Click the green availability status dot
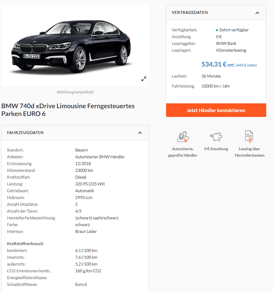Image resolution: width=273 pixels, height=292 pixels. coord(217,30)
